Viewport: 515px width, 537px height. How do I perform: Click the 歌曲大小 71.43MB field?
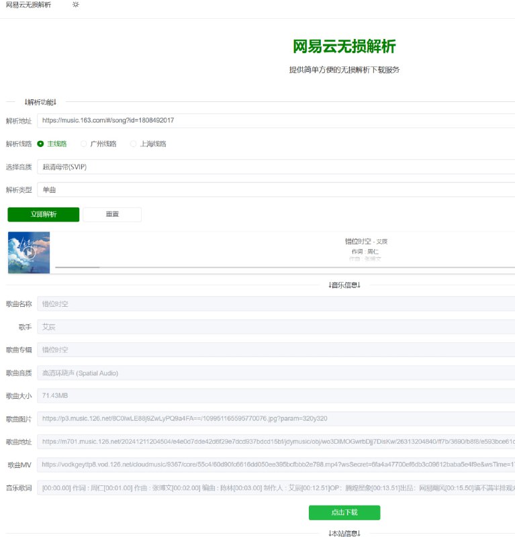coord(276,396)
